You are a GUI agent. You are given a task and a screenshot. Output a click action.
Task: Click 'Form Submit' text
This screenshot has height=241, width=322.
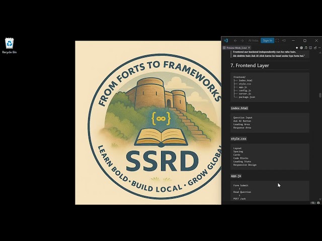tap(240, 185)
